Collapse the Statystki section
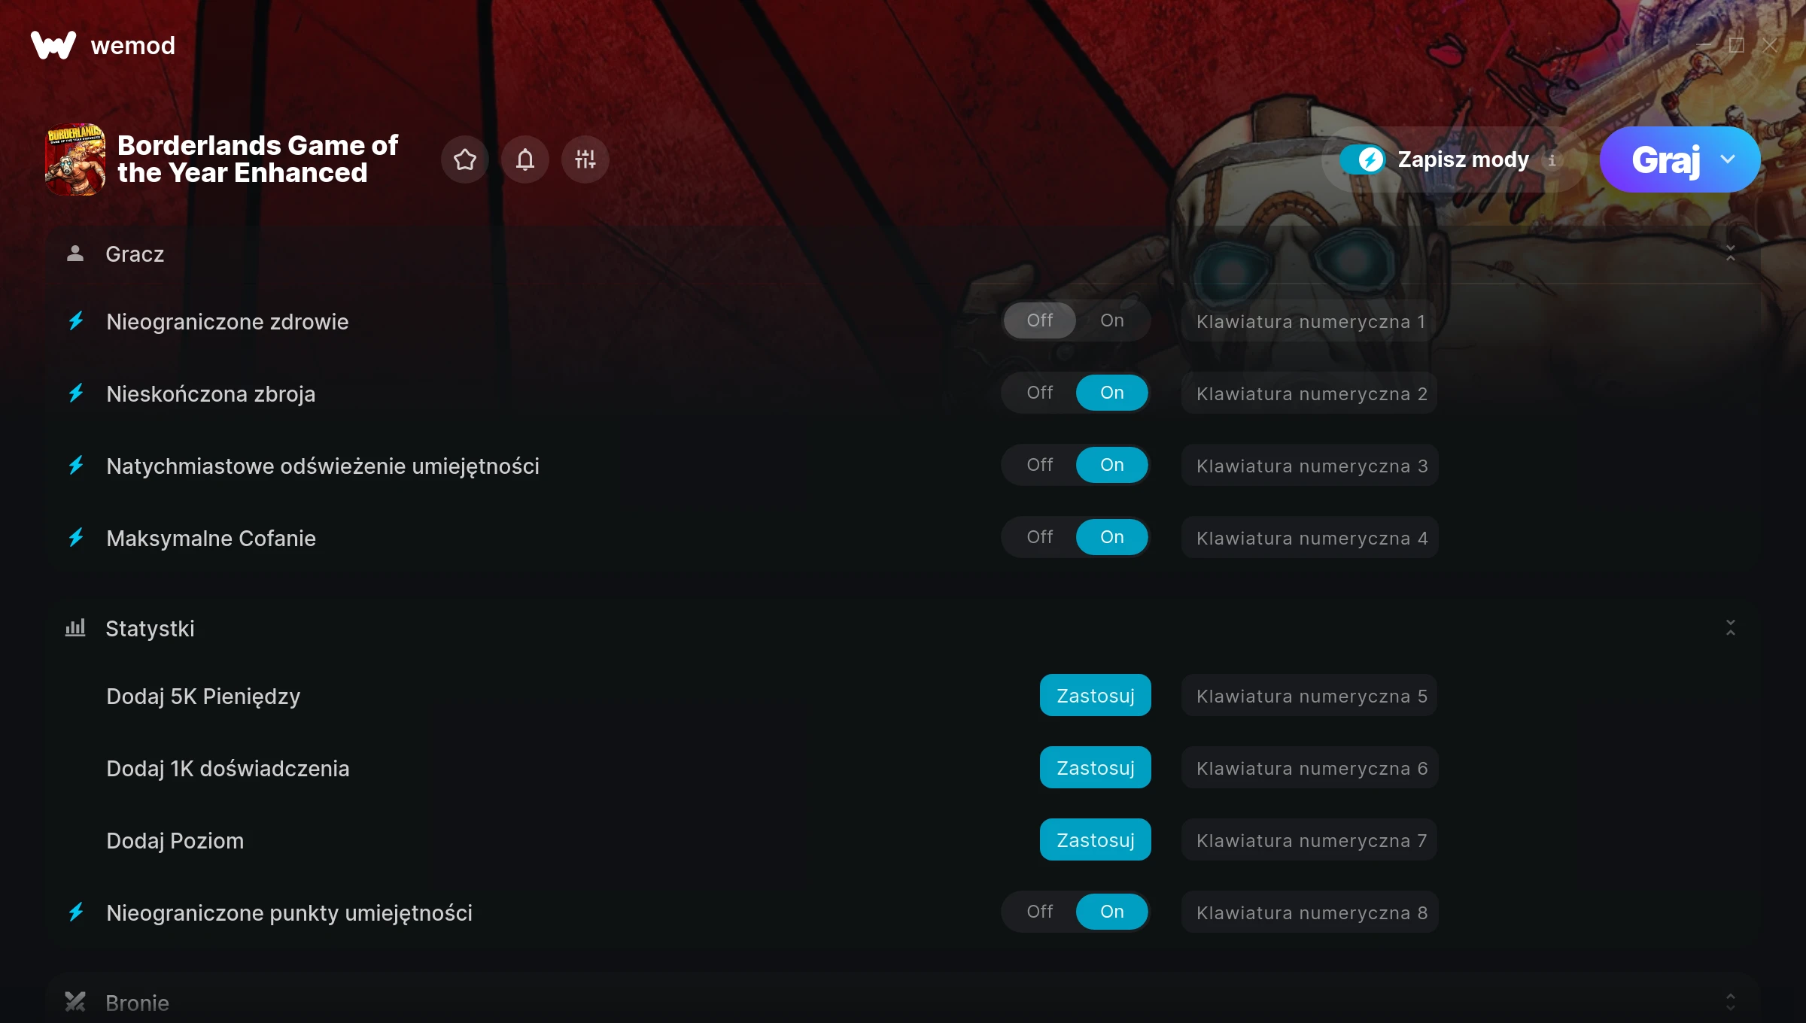Viewport: 1806px width, 1023px height. 1731,628
